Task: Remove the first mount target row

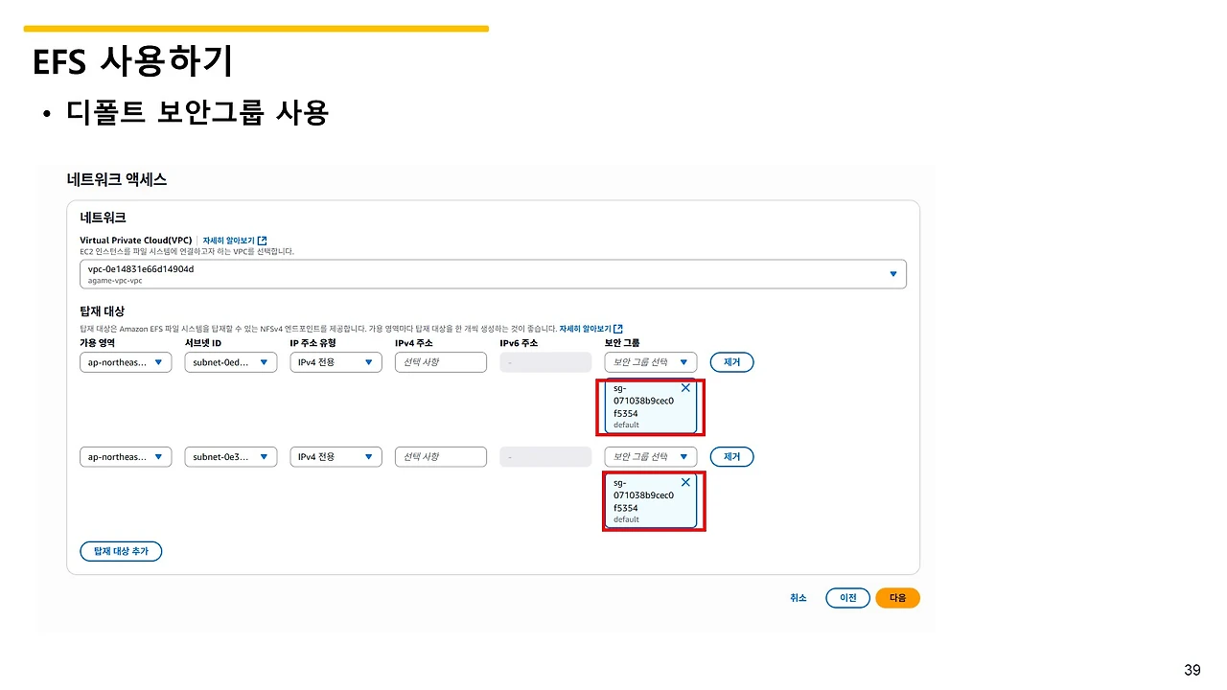Action: click(x=731, y=362)
